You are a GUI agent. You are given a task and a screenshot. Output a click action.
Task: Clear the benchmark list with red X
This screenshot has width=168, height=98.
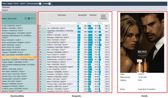pyautogui.click(x=35, y=19)
